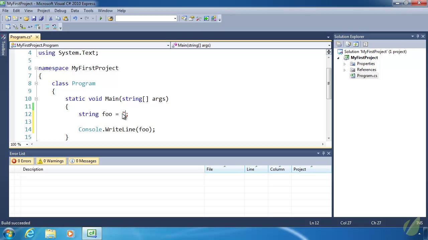Expand the References folder in Solution Explorer

344,70
